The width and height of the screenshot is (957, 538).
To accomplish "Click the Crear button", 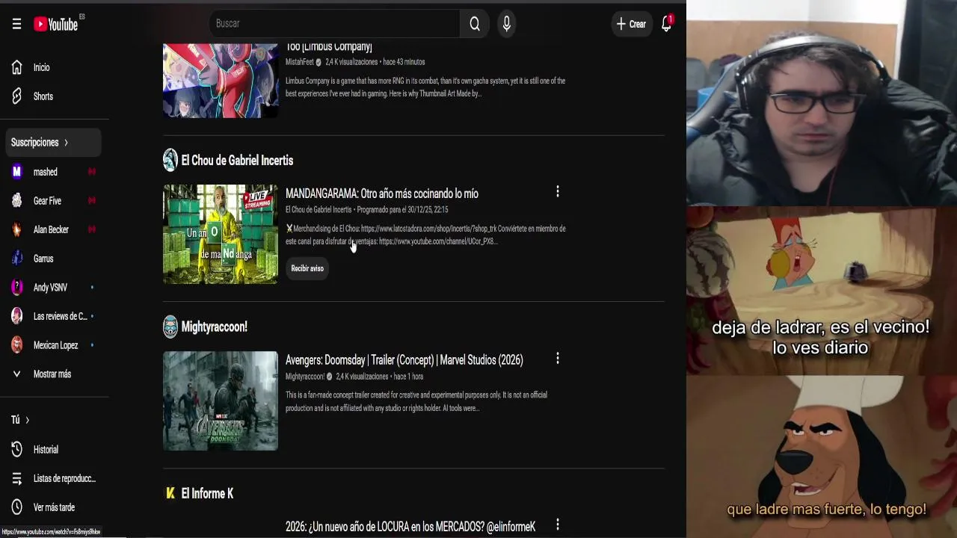I will pyautogui.click(x=631, y=24).
